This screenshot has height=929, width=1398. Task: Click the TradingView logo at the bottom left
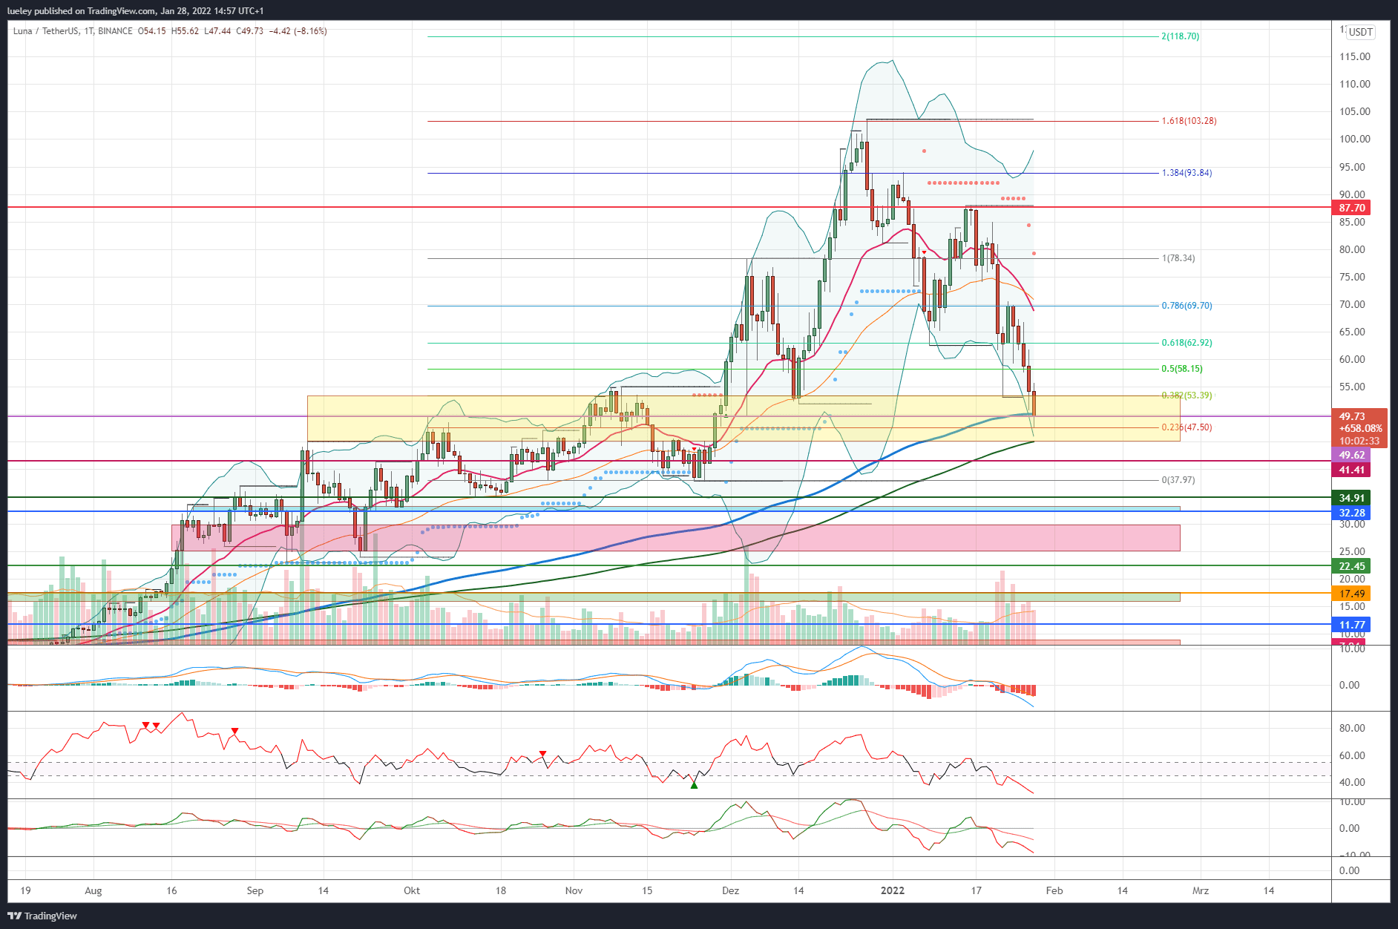coord(42,916)
